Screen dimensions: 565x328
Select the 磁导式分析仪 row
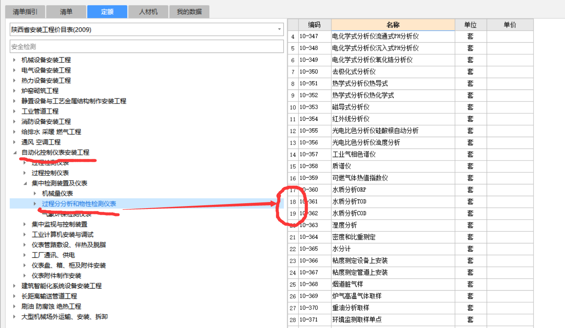point(411,107)
